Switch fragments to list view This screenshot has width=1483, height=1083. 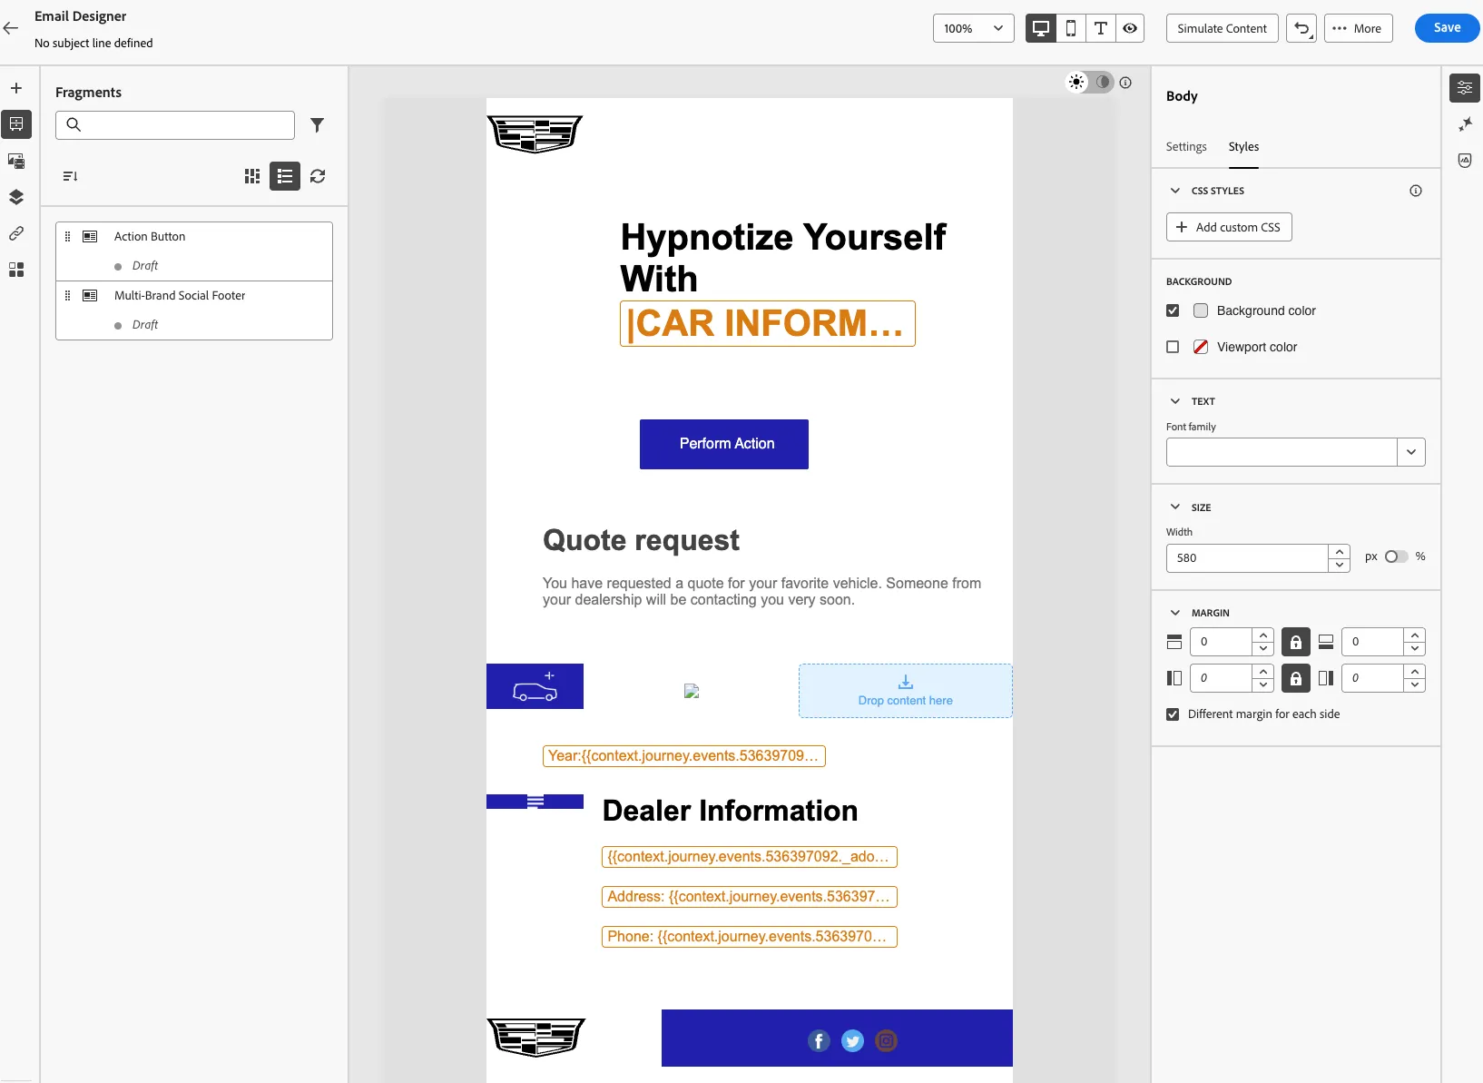(285, 176)
